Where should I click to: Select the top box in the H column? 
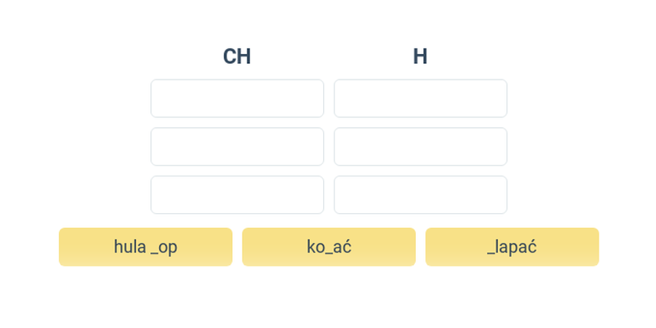(x=421, y=98)
